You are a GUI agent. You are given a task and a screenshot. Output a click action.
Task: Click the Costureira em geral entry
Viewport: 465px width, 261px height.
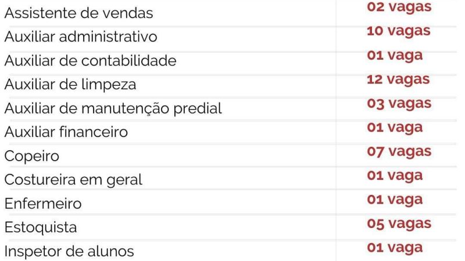[74, 180]
